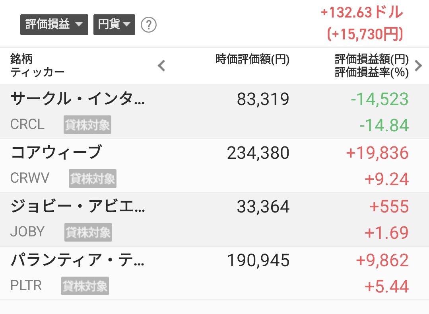Tap CRCL loss value -14,523
The image size is (429, 314).
379,99
